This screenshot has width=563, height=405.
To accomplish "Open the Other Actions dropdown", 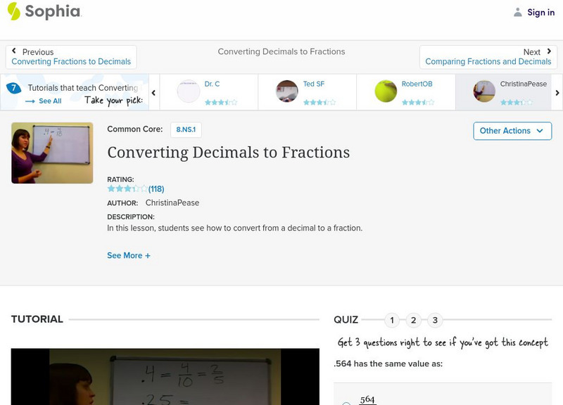I will point(512,131).
